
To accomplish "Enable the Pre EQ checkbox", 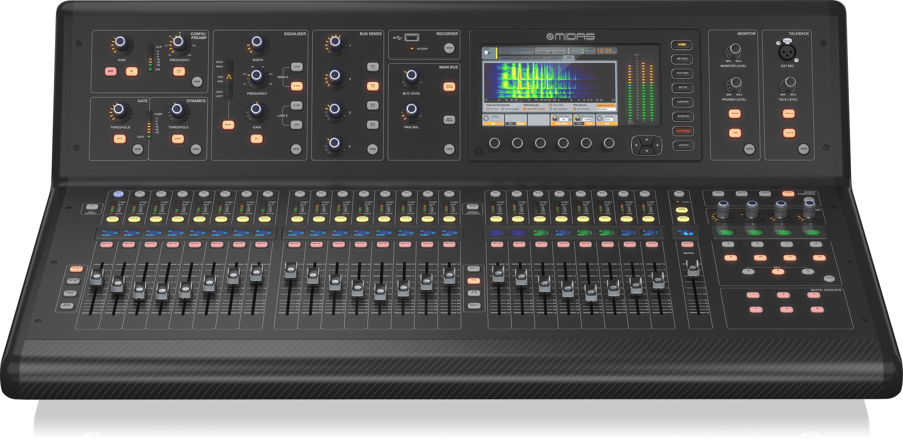I will [x=488, y=109].
